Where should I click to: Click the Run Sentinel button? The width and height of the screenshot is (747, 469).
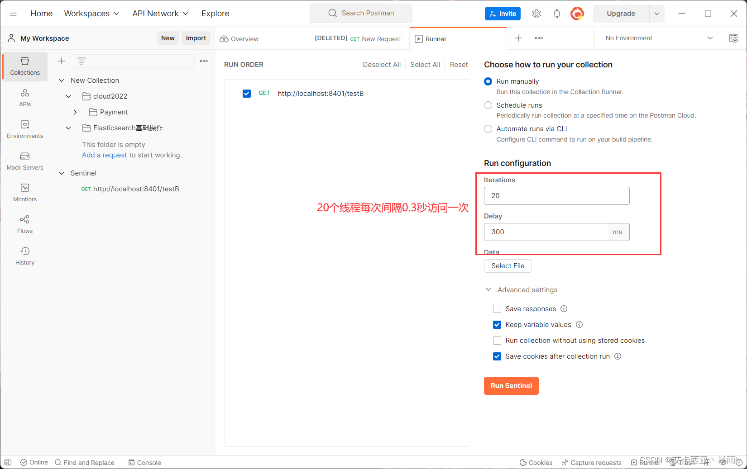[511, 386]
